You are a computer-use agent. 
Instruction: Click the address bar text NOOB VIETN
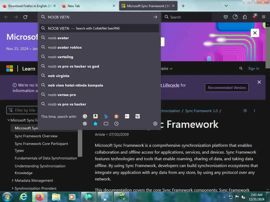[59, 17]
